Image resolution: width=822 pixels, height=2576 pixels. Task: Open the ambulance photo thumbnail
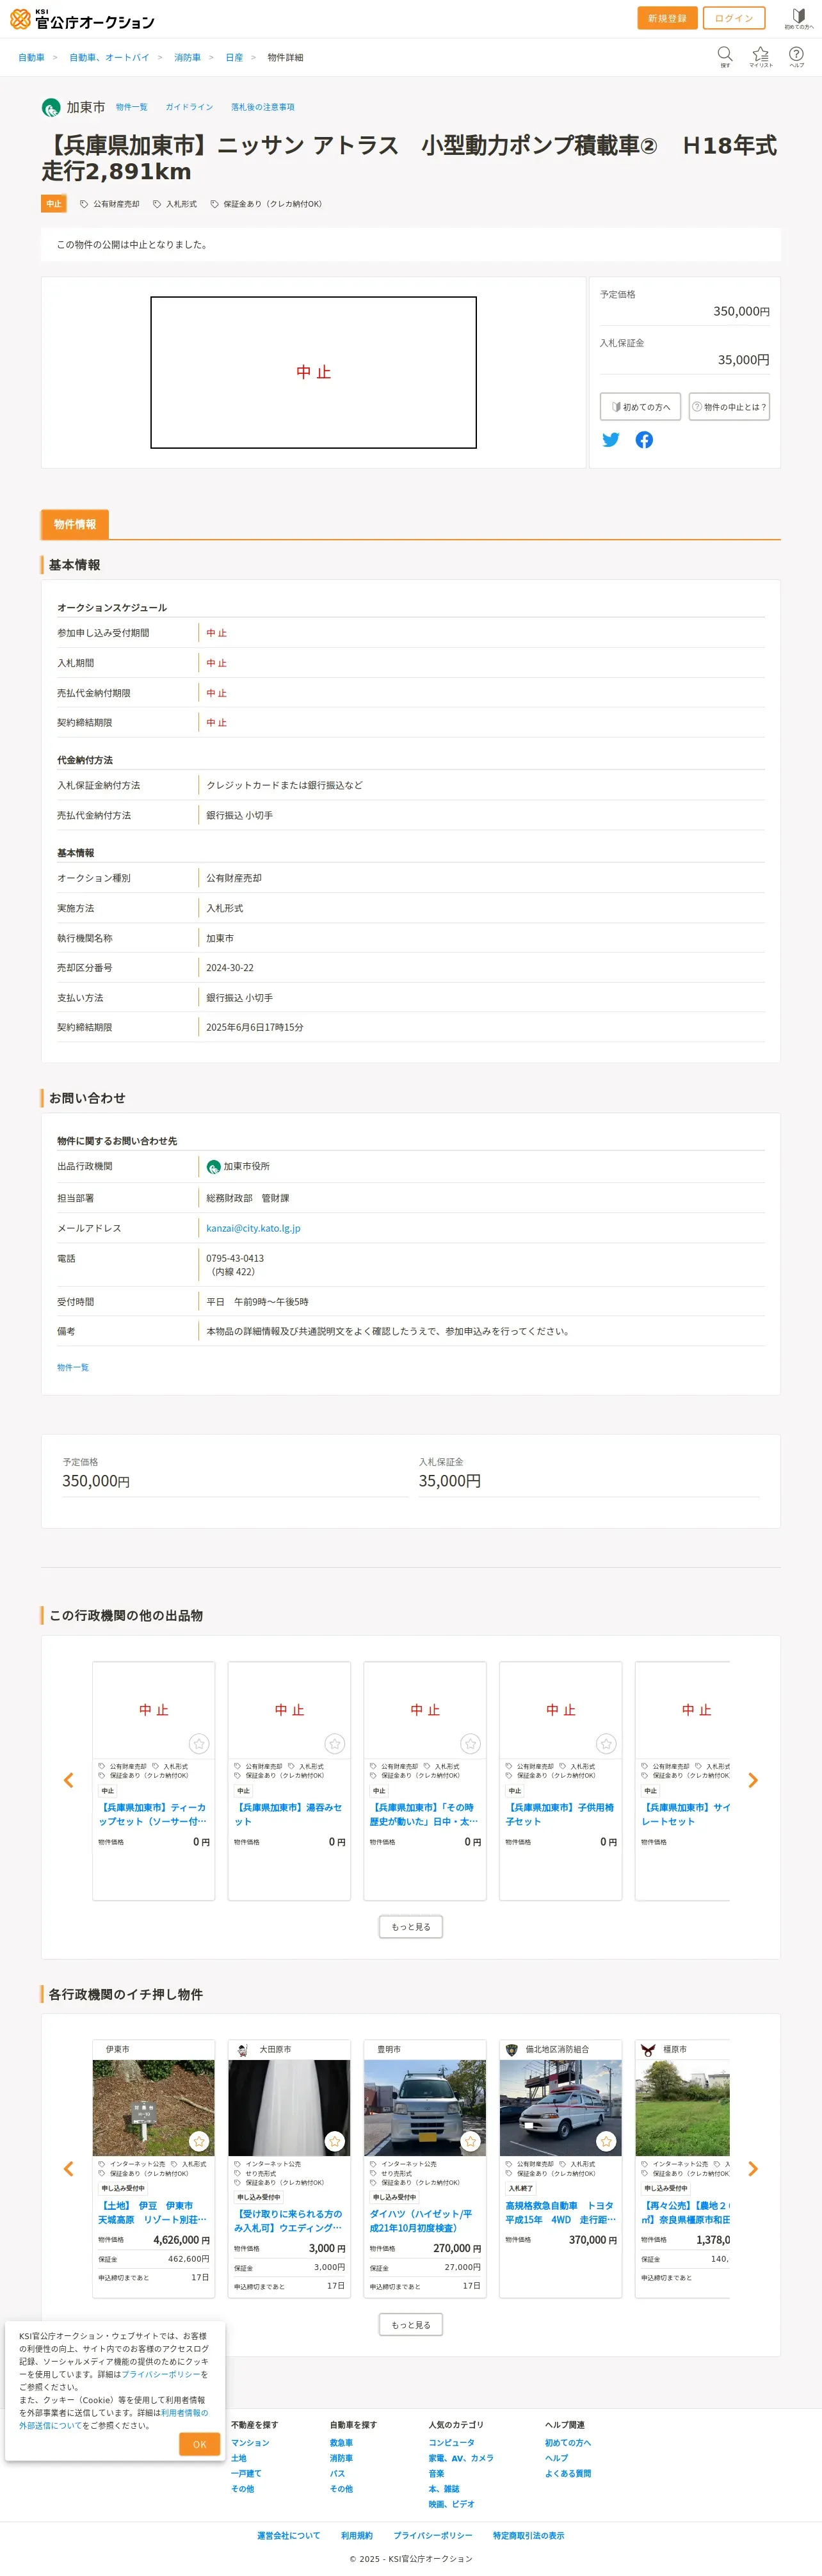click(560, 2107)
